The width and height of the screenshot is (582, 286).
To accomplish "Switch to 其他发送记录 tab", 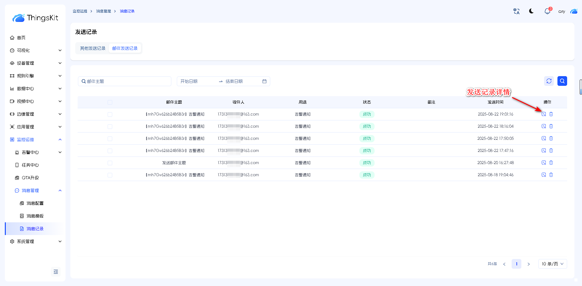I will click(x=93, y=48).
